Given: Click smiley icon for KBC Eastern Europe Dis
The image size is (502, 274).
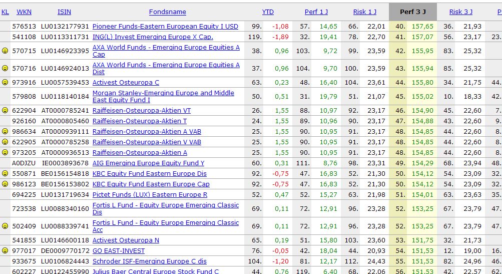Looking at the screenshot, I should click(5, 173).
